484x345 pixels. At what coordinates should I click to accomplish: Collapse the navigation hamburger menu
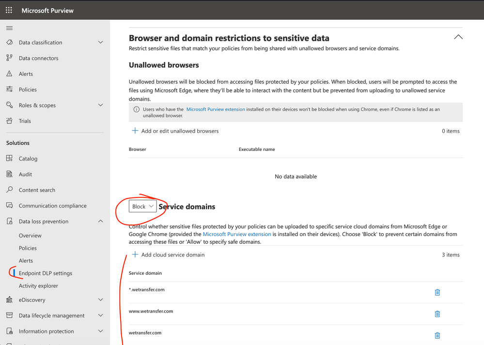[x=10, y=28]
